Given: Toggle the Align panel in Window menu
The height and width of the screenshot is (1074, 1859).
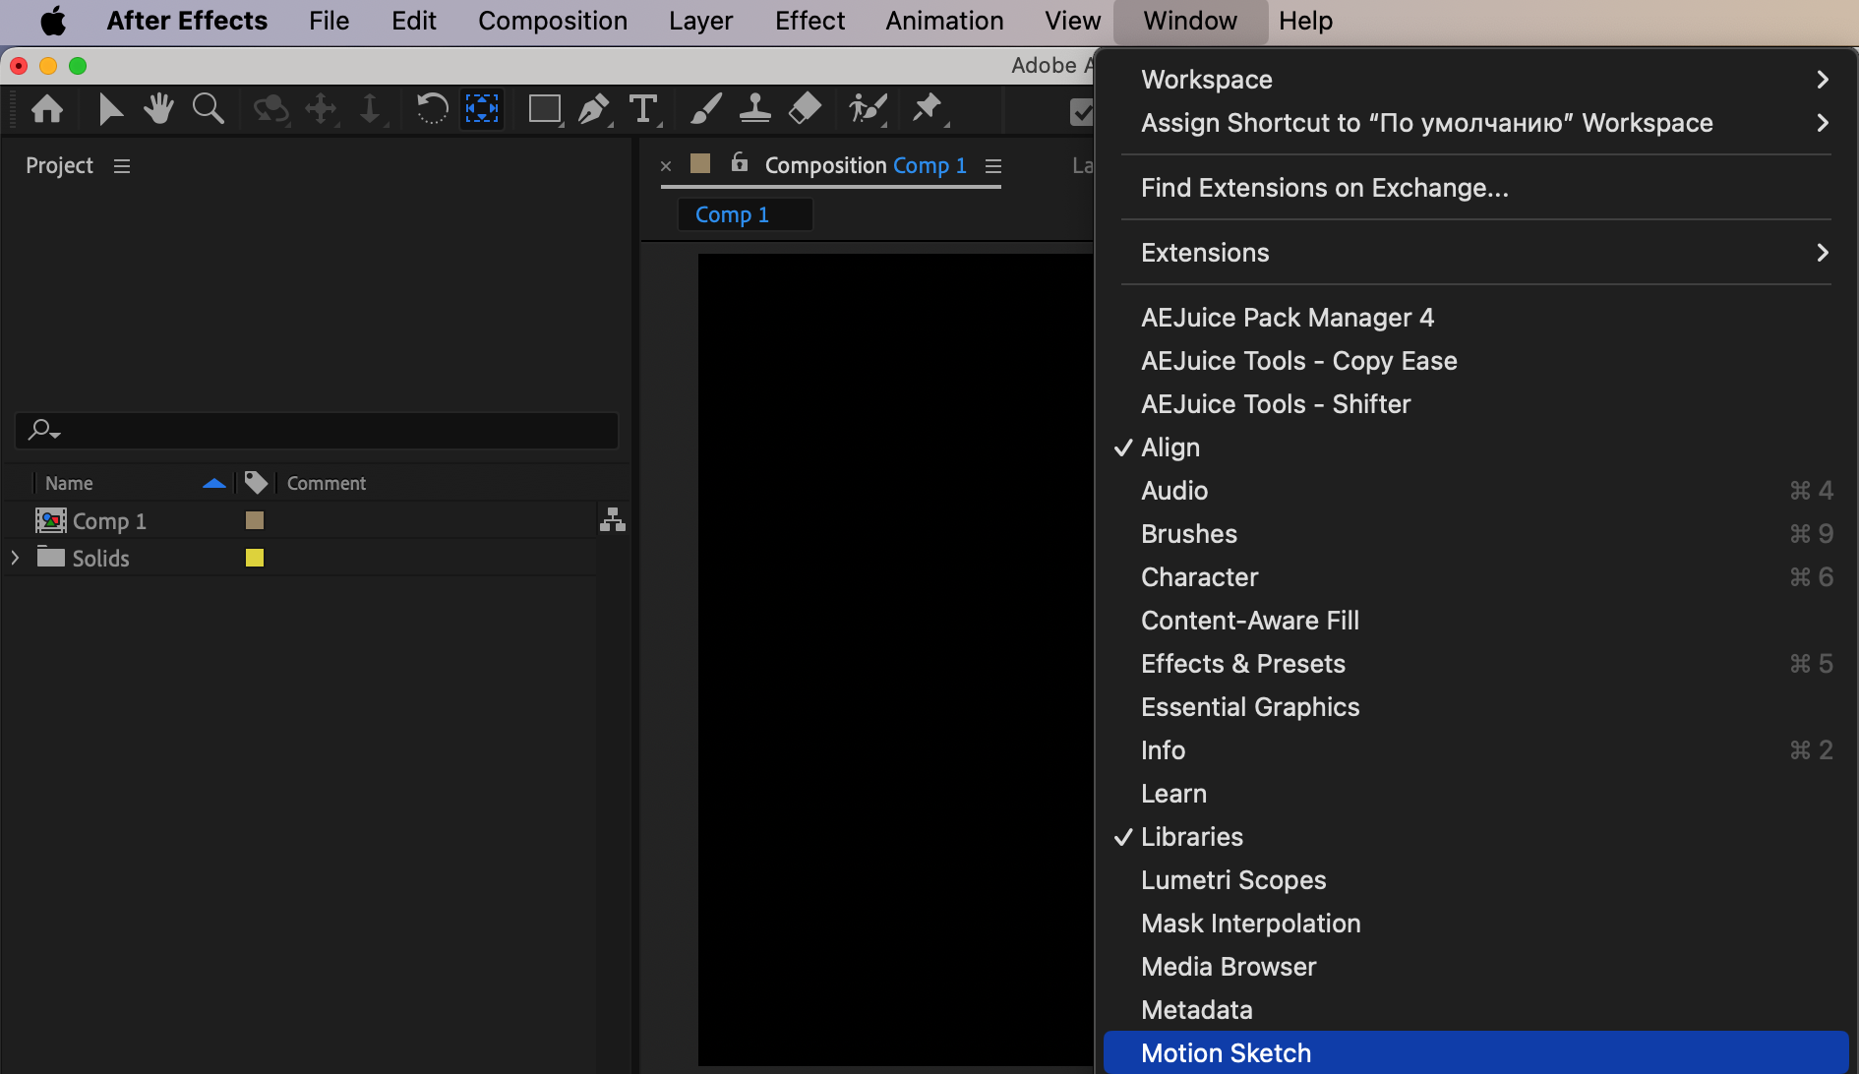Looking at the screenshot, I should (1475, 447).
